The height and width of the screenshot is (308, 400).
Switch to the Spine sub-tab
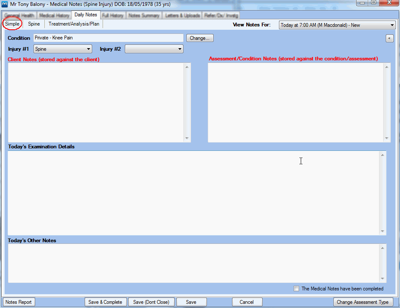34,24
